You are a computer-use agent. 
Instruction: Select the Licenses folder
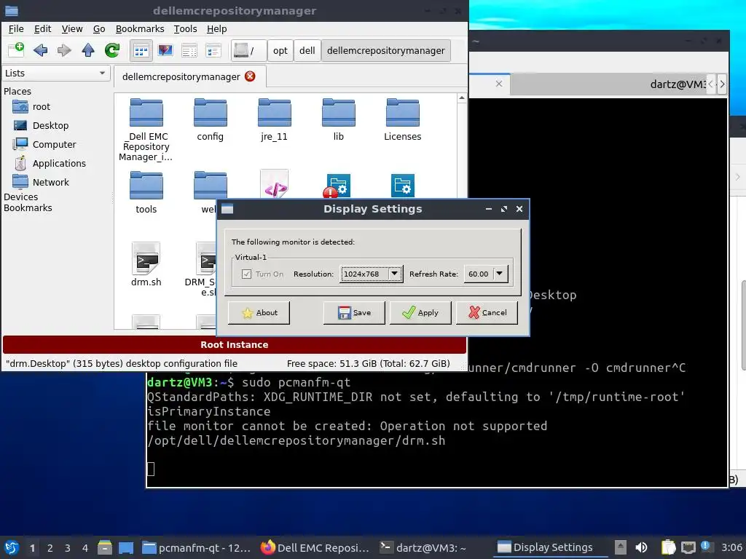click(402, 120)
